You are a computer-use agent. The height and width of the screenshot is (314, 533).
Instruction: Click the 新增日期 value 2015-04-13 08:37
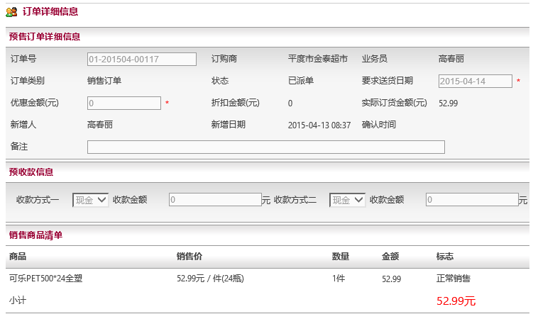point(319,125)
